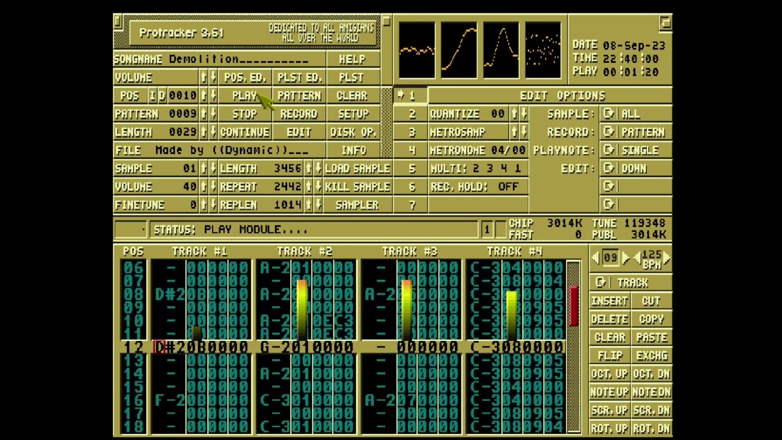
Task: Click NOTE UP transpose button
Action: (609, 392)
